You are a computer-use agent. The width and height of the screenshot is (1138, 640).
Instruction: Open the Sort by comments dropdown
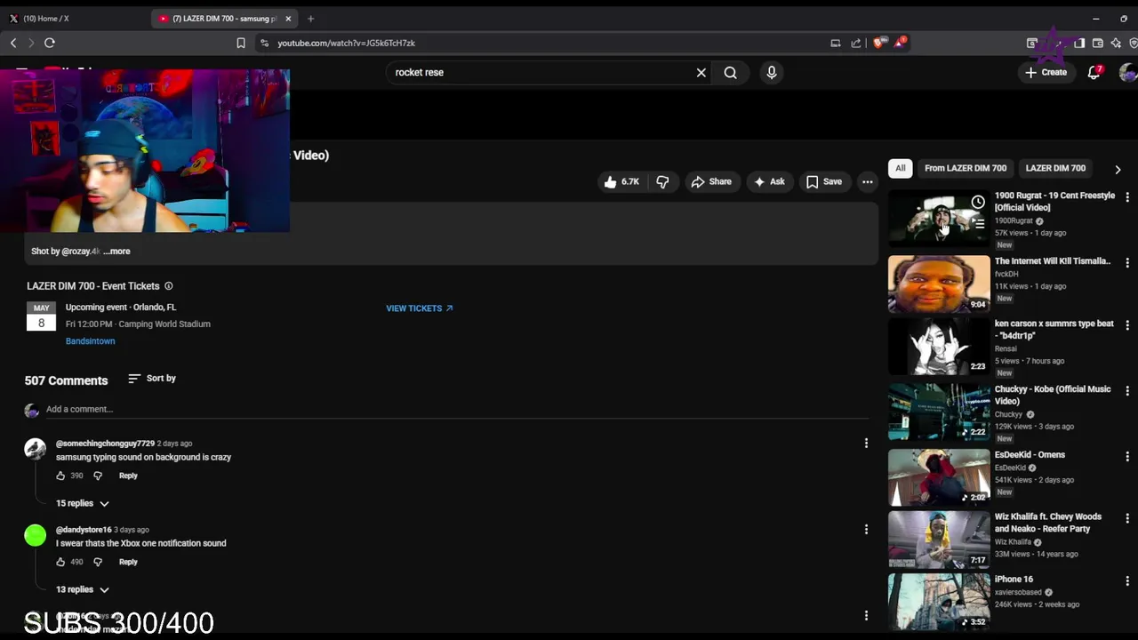152,379
